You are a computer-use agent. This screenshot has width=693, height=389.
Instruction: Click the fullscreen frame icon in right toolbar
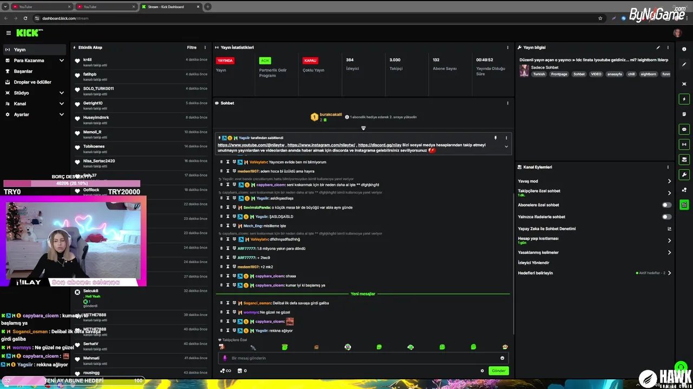click(x=684, y=84)
